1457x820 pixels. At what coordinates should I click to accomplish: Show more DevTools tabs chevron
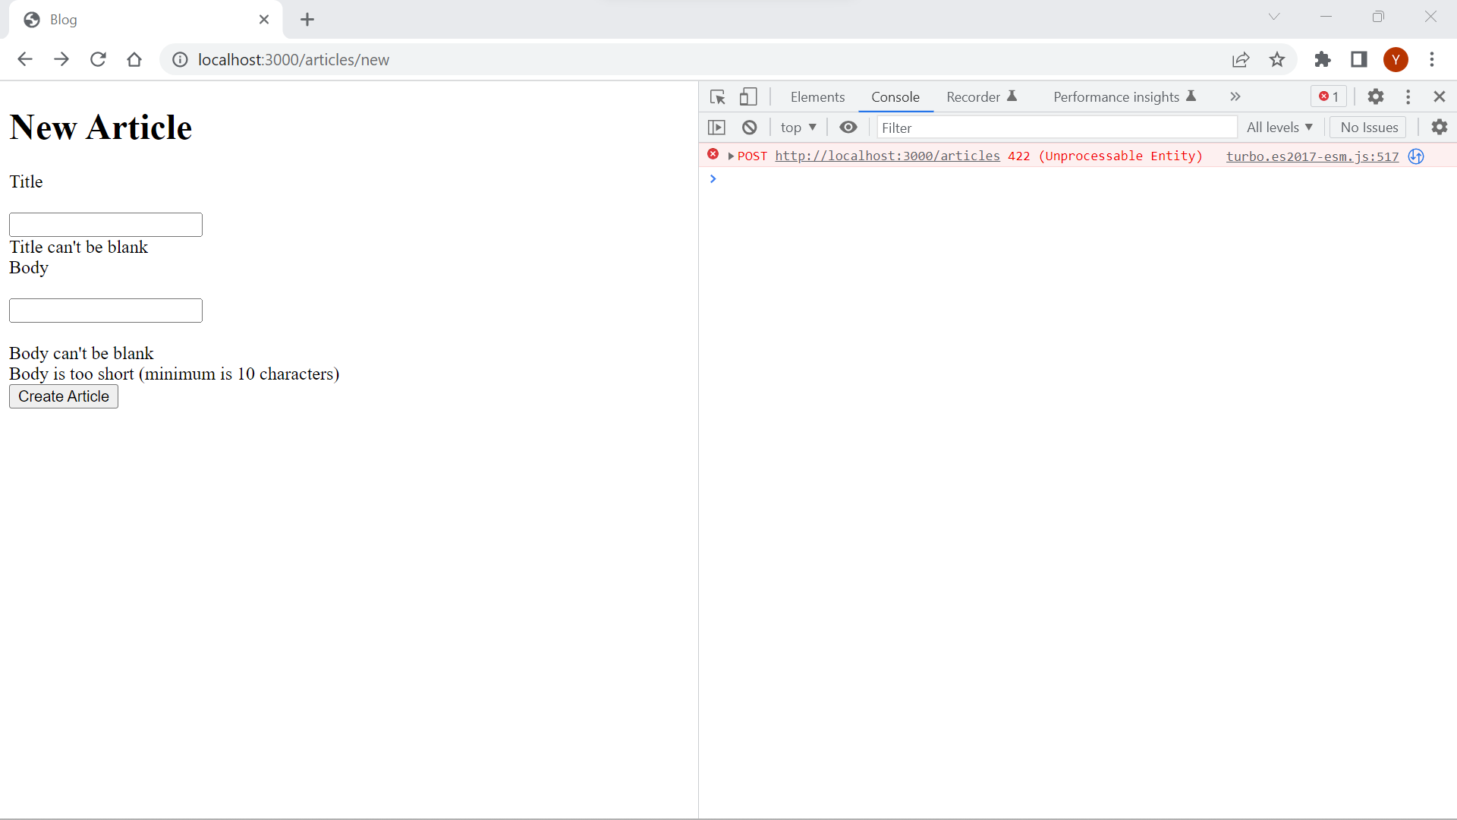point(1235,97)
